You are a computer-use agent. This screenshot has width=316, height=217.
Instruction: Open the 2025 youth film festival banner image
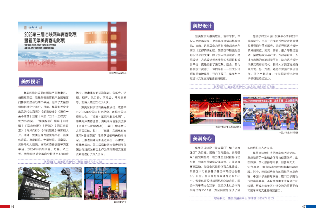tap(72, 46)
